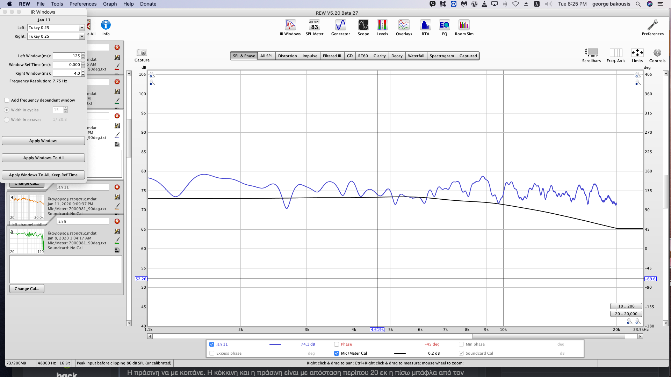Viewport: 671px width, 377px height.
Task: Click Jan 11 measurement thumbnail
Action: [x=27, y=207]
